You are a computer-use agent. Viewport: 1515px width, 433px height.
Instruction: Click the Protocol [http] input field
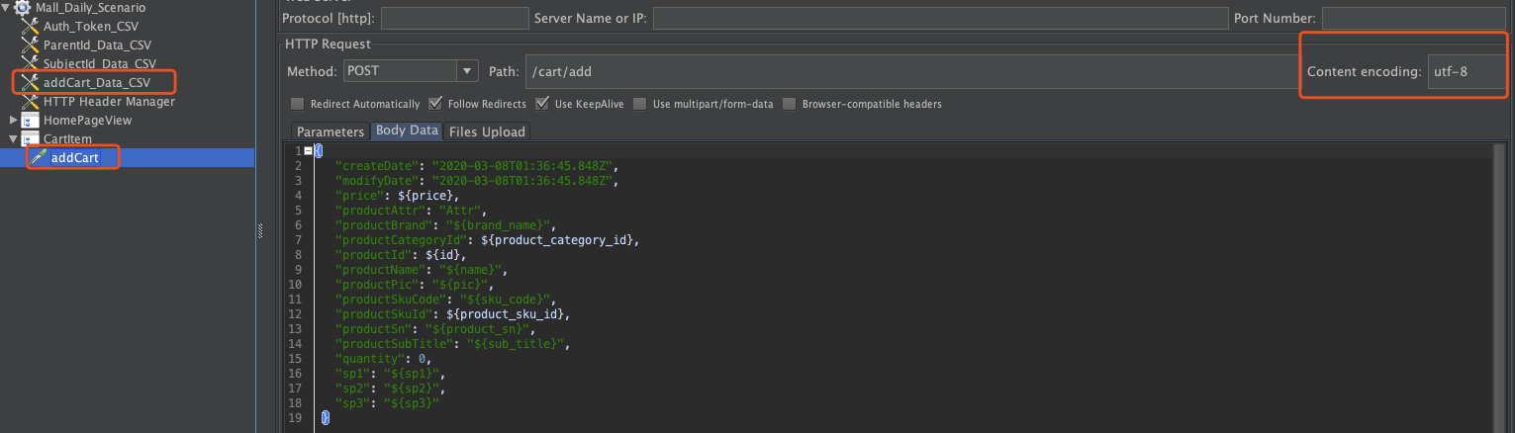[455, 18]
